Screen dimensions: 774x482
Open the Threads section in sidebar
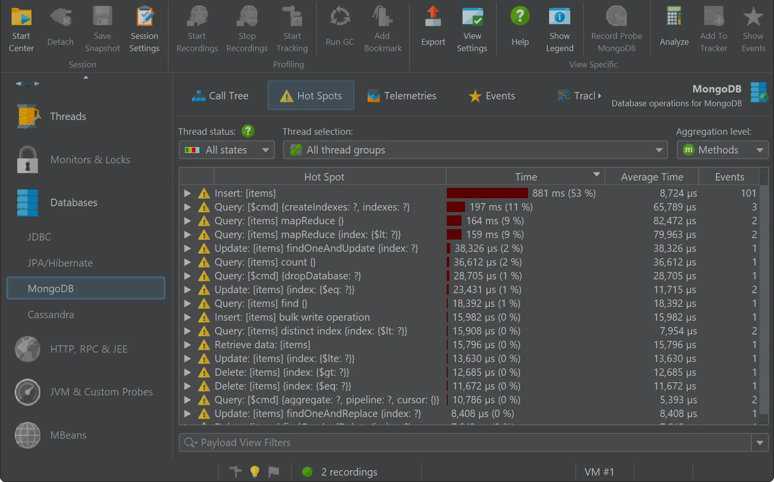click(68, 117)
